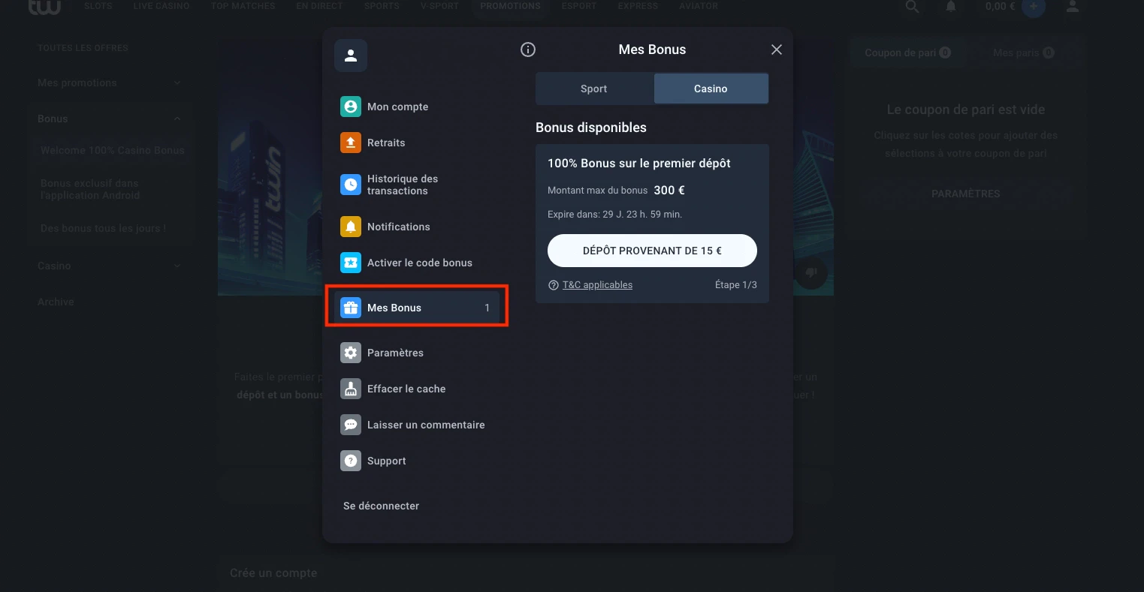
Task: Click the user profile icon in the top bar
Action: (x=1073, y=6)
